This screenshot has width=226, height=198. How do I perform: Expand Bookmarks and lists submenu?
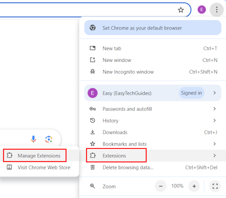(124, 144)
